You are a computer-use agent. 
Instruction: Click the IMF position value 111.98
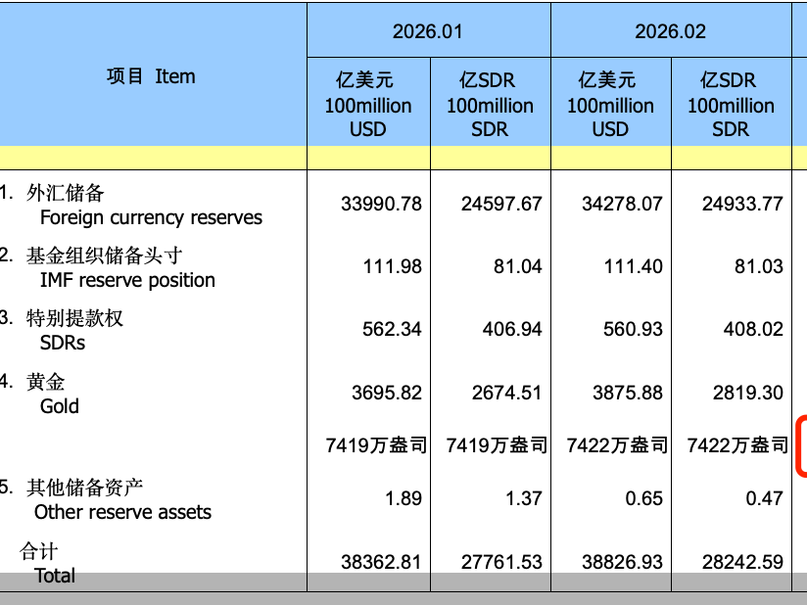392,266
